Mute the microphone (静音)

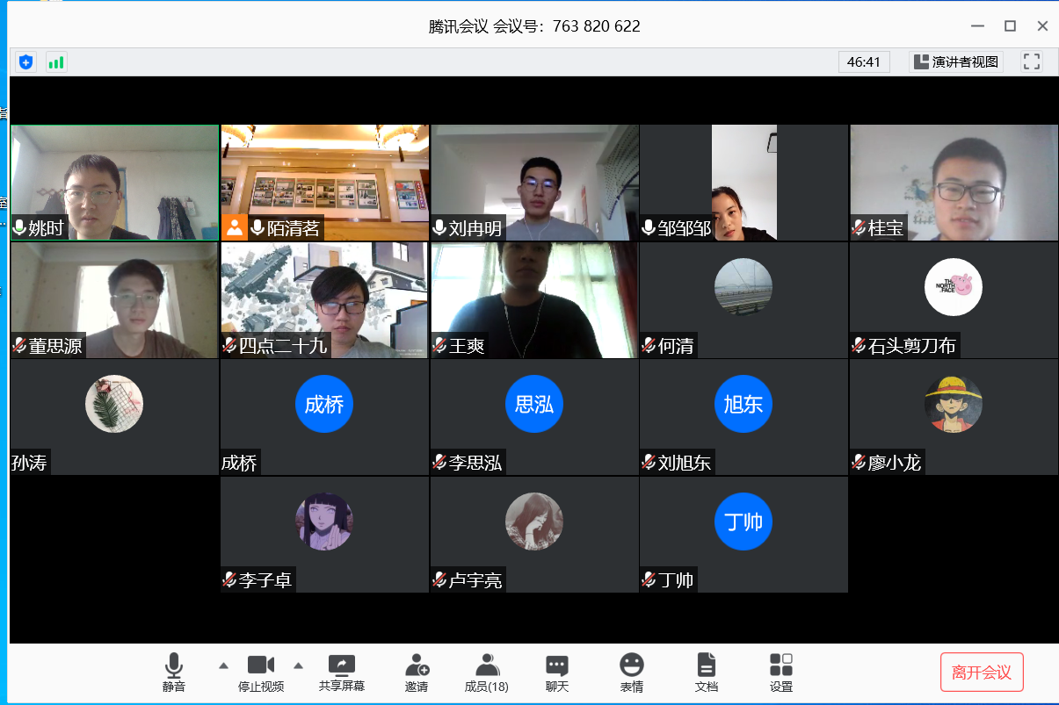point(174,673)
